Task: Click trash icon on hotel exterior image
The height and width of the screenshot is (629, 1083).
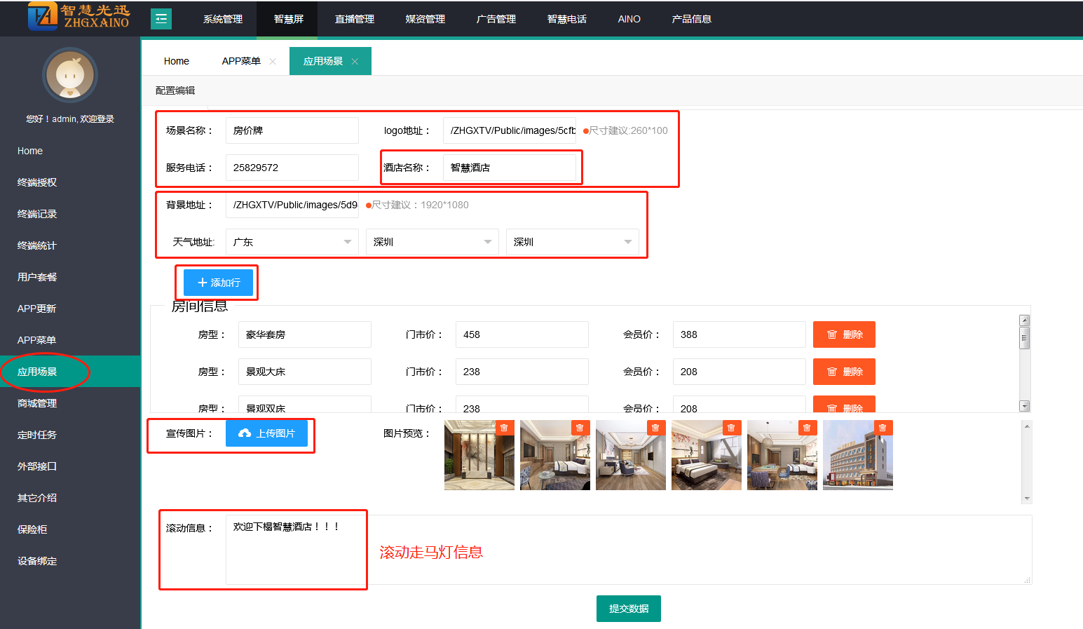Action: coord(883,428)
